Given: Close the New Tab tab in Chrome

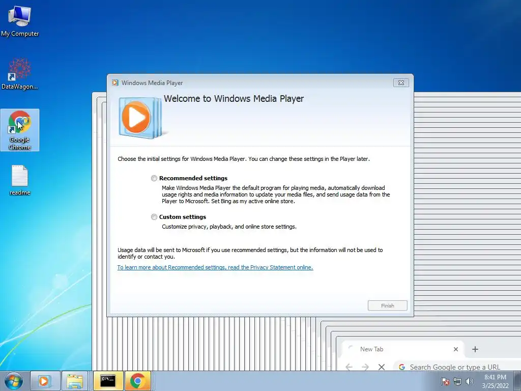Looking at the screenshot, I should (456, 349).
